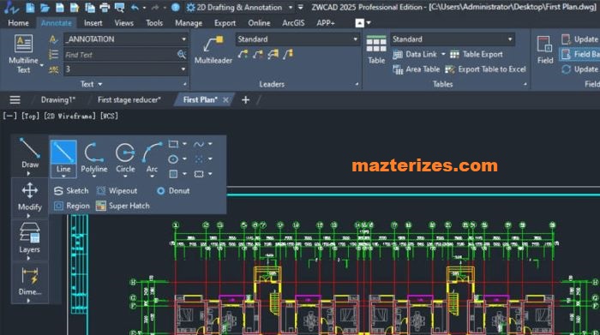This screenshot has width=600, height=335.
Task: Click the Super Hatch tool
Action: coord(123,206)
